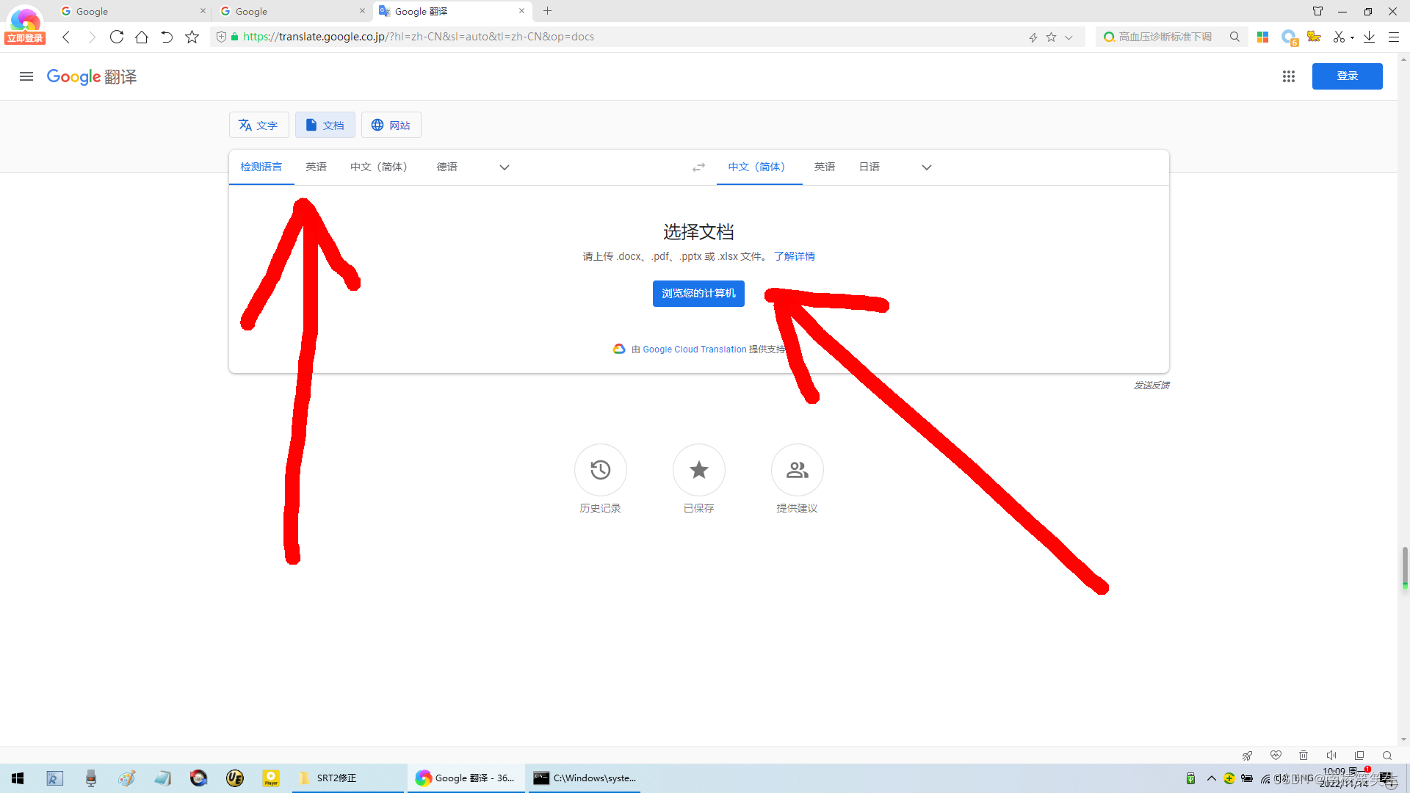This screenshot has height=793, width=1410.
Task: Open the hamburger main menu
Action: tap(26, 76)
